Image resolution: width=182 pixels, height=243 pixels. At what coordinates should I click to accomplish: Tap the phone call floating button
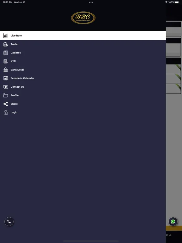(x=9, y=221)
